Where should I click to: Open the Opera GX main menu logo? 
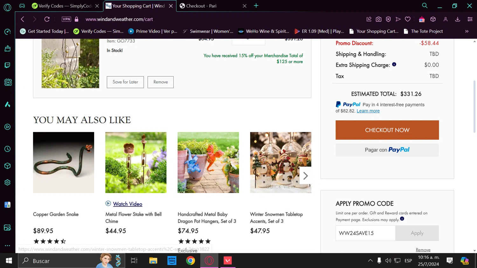pos(7,7)
